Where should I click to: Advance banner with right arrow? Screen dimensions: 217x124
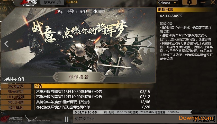coord(149,44)
